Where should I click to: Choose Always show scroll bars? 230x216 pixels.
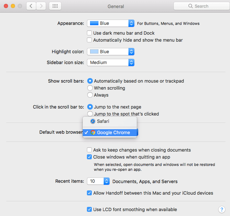pyautogui.click(x=90, y=95)
